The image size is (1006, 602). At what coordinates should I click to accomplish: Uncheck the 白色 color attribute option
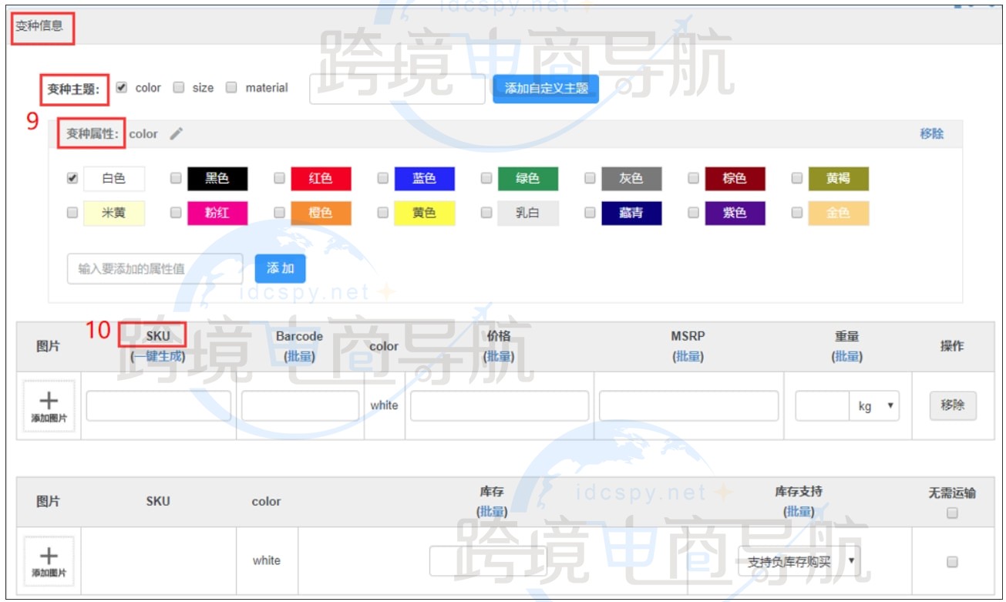(x=71, y=178)
